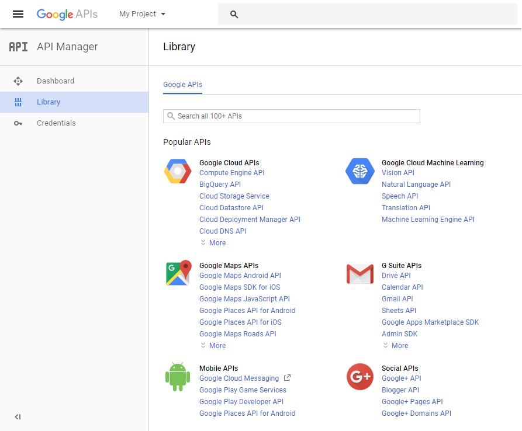
Task: Click the API Manager logo icon
Action: click(18, 47)
